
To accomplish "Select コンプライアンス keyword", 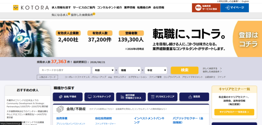I will point(172,77).
